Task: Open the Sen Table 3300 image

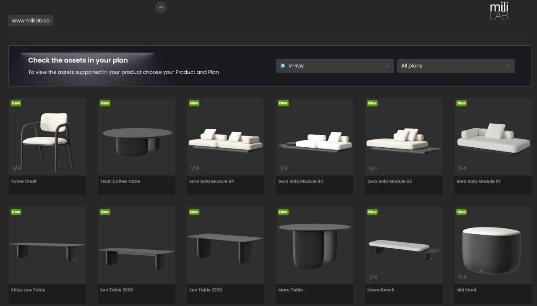Action: (136, 246)
